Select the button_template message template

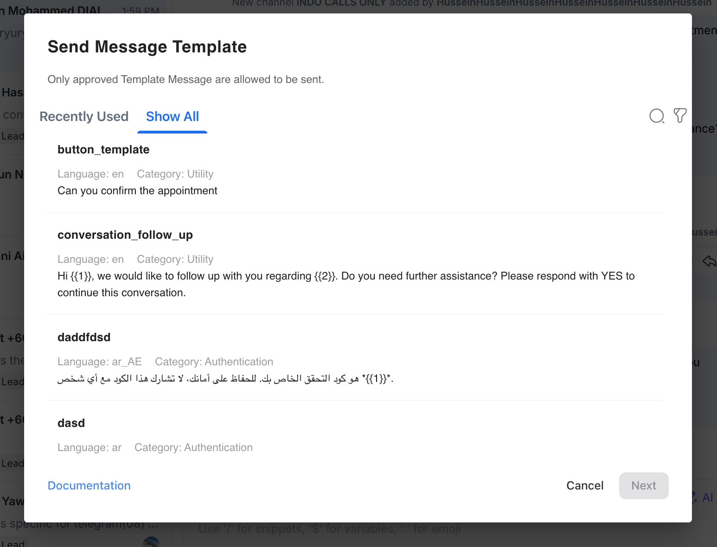point(103,150)
